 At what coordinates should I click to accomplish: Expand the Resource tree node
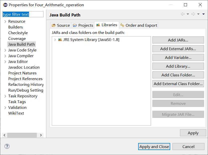pyautogui.click(x=5, y=21)
